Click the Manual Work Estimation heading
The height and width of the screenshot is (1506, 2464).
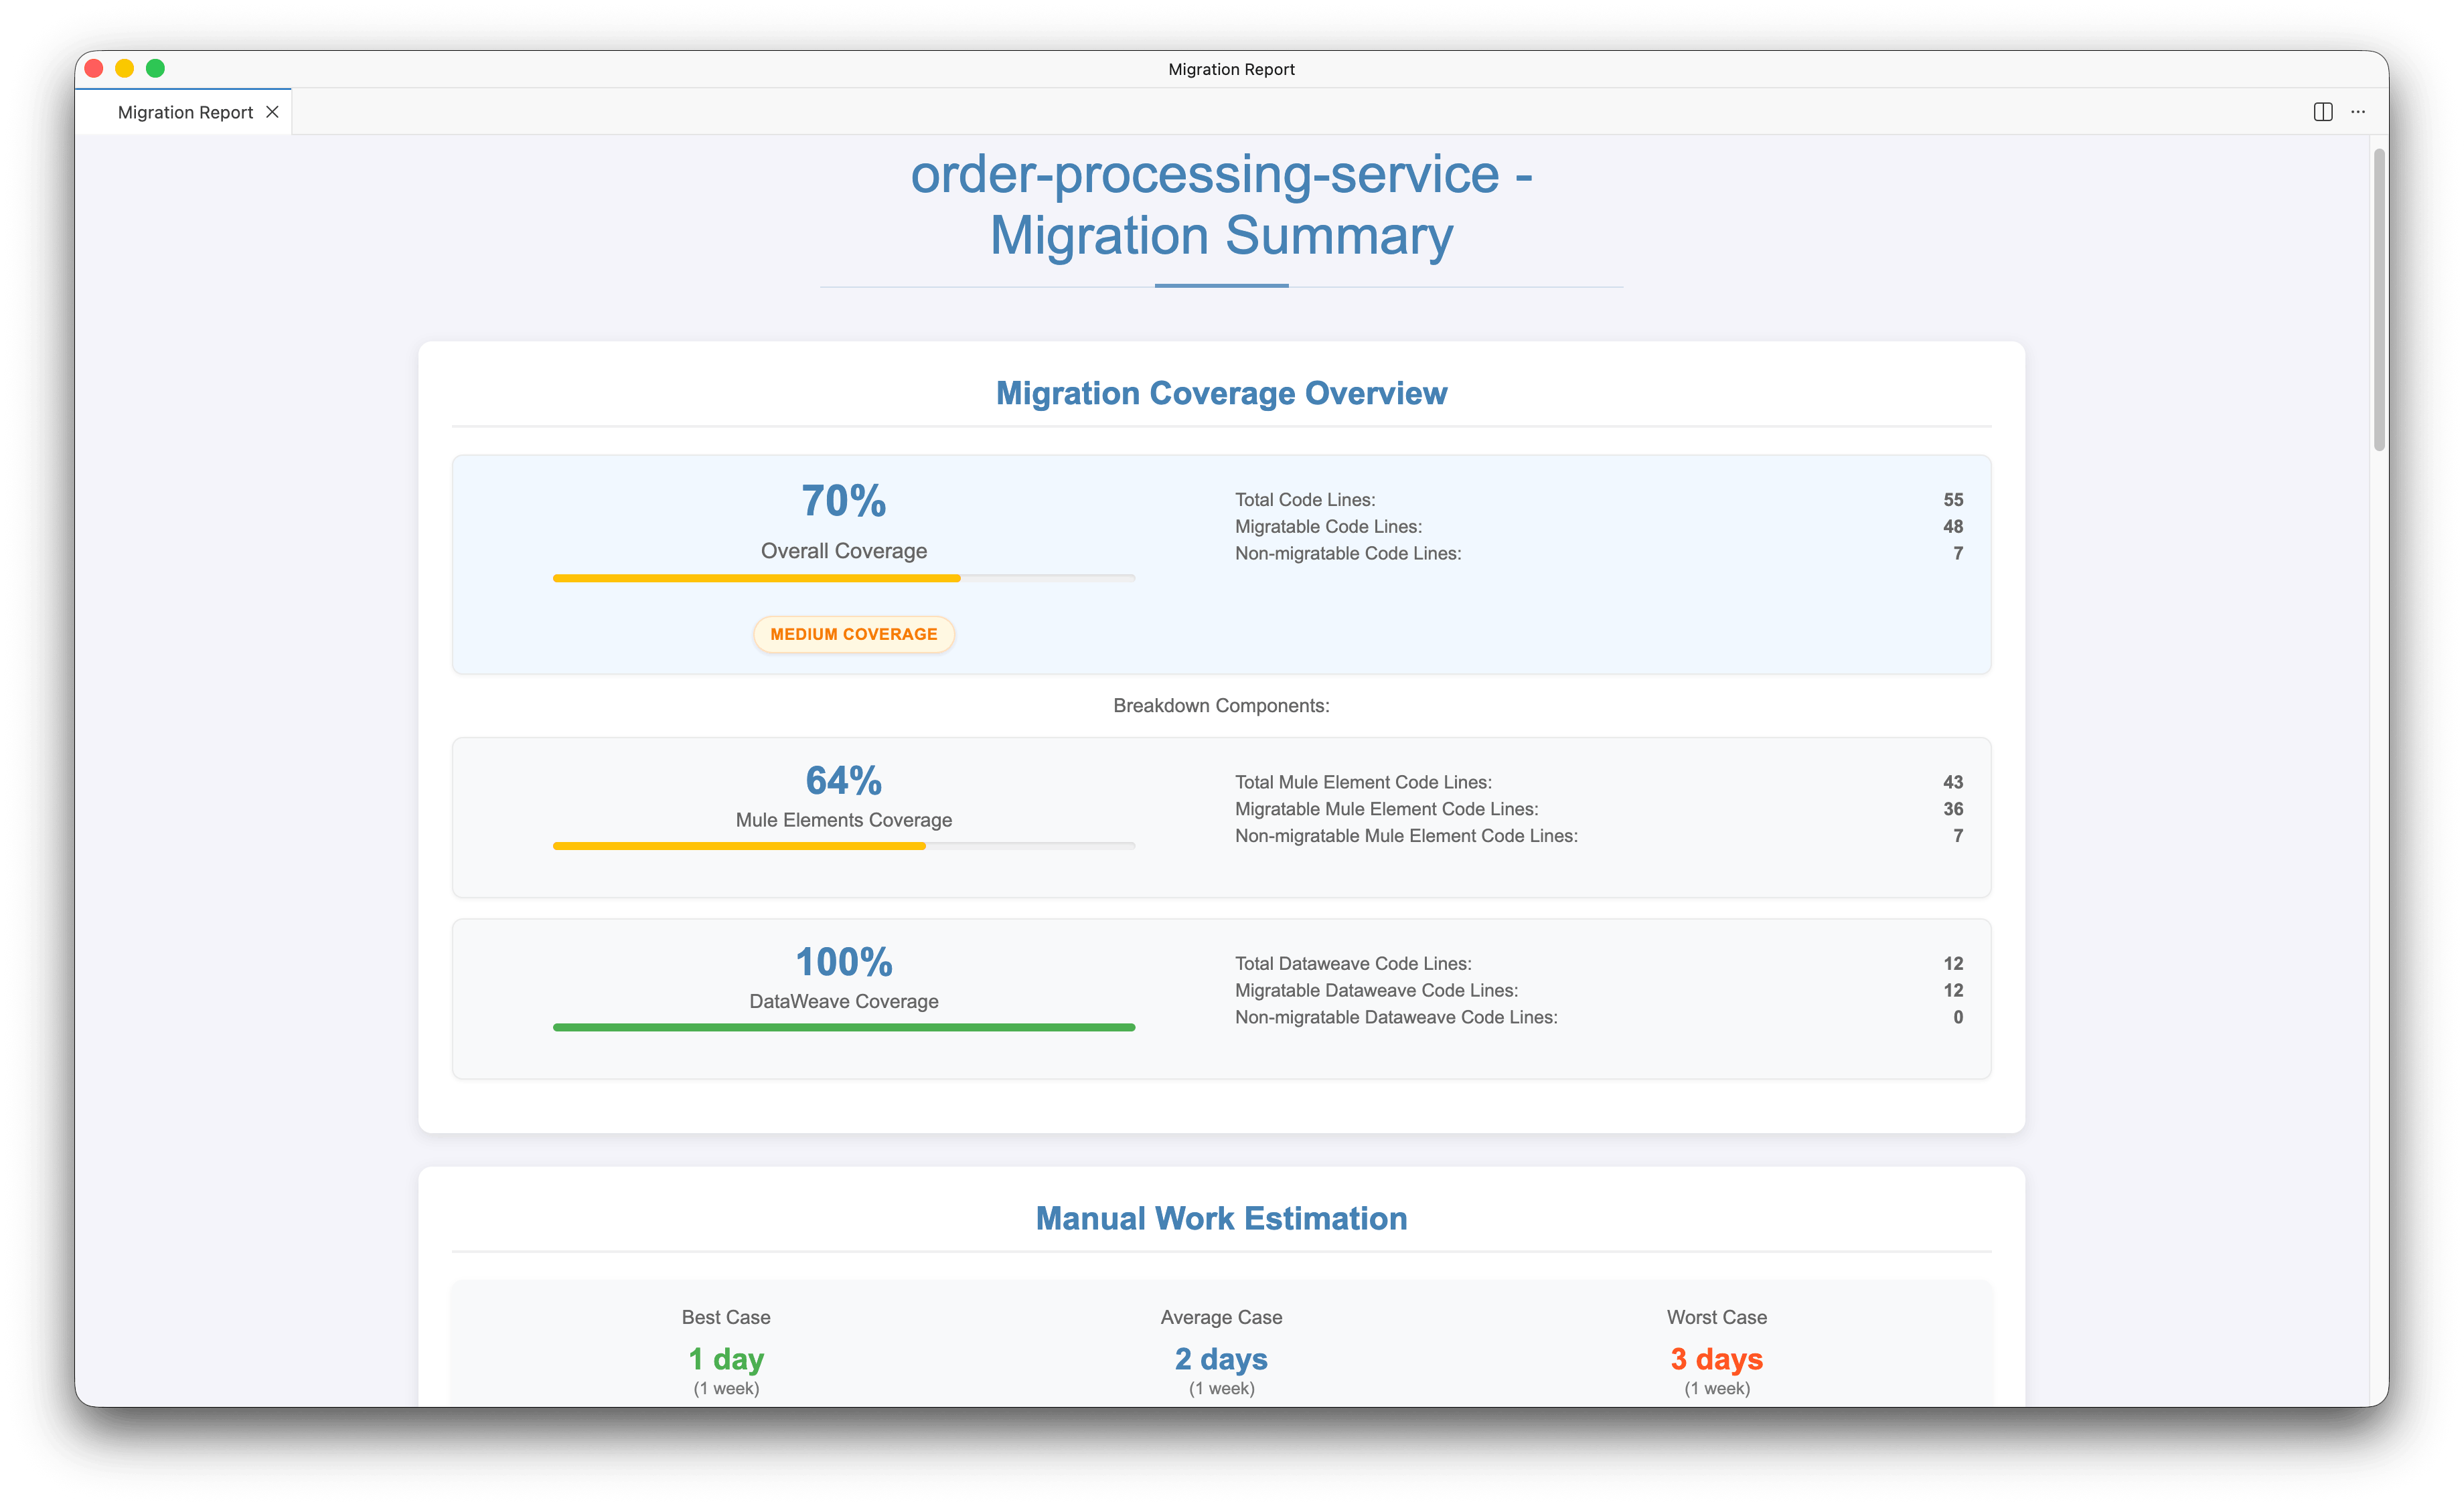tap(1221, 1218)
